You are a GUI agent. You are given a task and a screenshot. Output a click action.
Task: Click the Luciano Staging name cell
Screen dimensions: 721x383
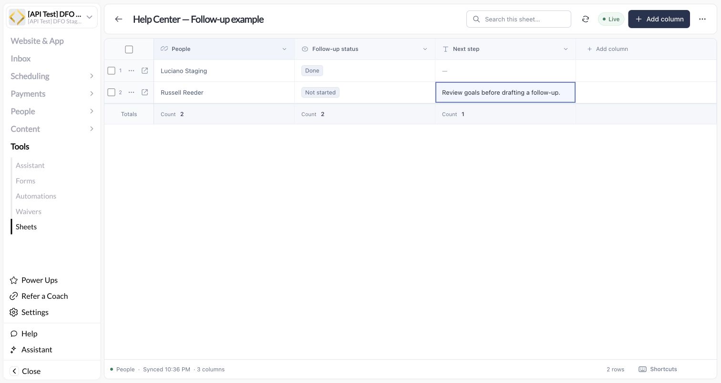coord(224,71)
